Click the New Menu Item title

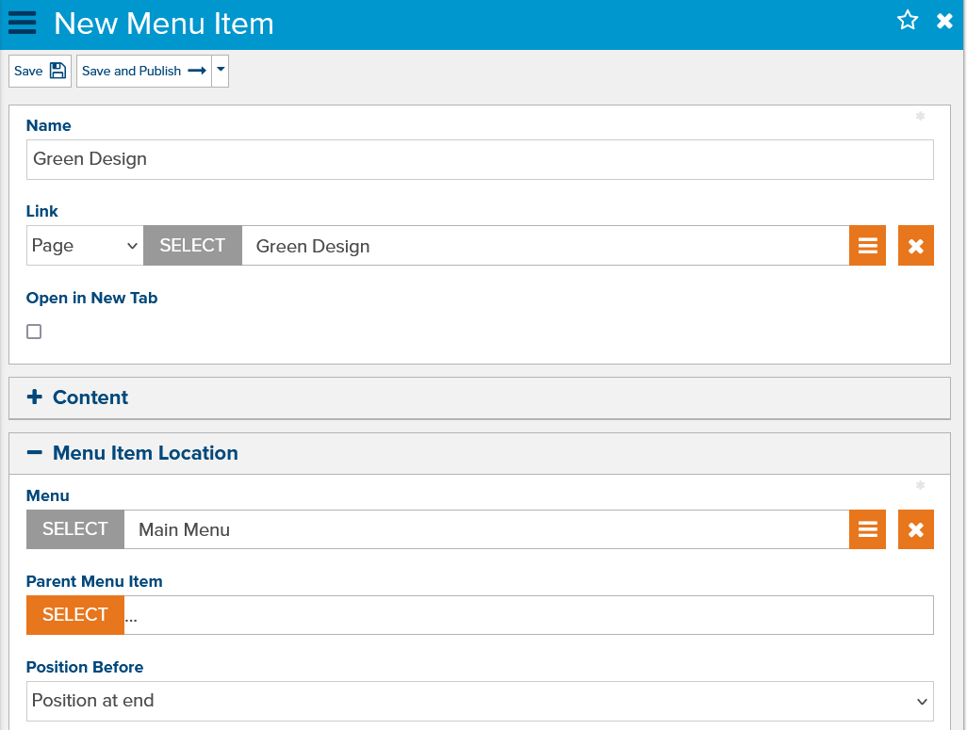164,24
